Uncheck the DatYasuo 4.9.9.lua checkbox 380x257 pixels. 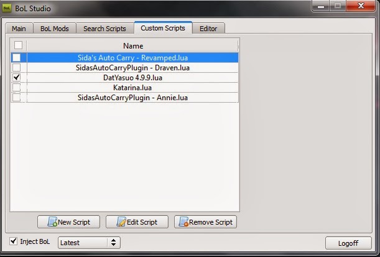(16, 77)
